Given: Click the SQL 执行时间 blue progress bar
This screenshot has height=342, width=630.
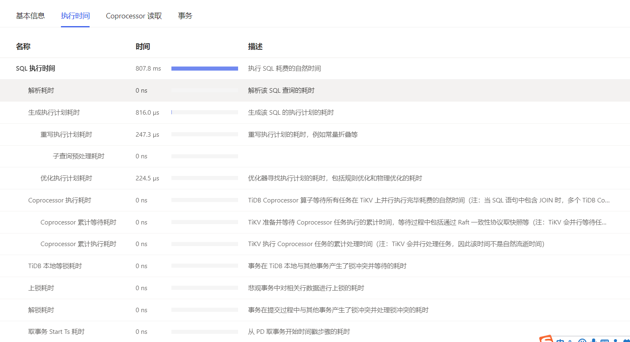Looking at the screenshot, I should point(205,69).
